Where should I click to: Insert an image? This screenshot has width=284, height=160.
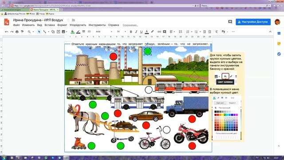[63, 32]
